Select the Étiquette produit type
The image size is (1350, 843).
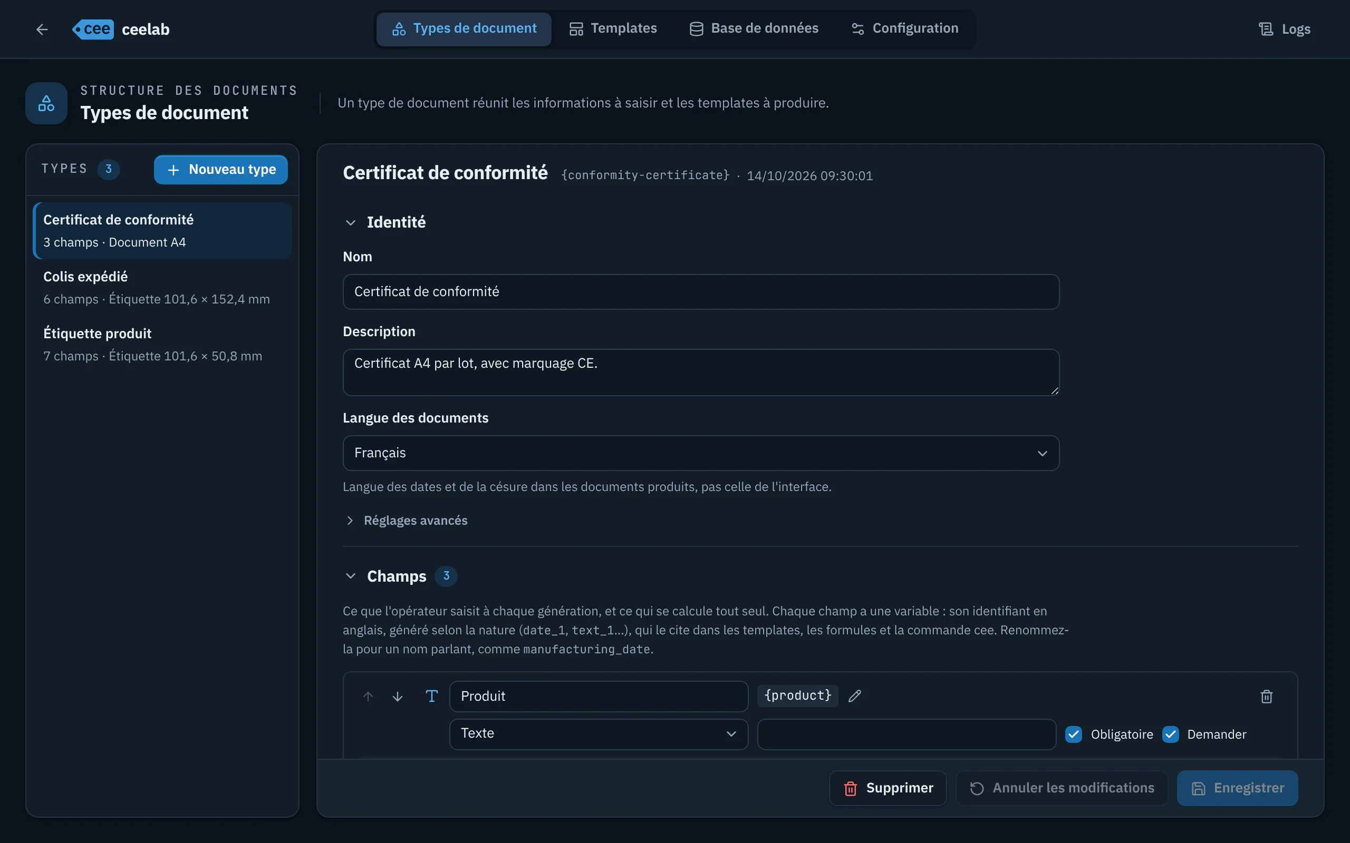pyautogui.click(x=162, y=345)
